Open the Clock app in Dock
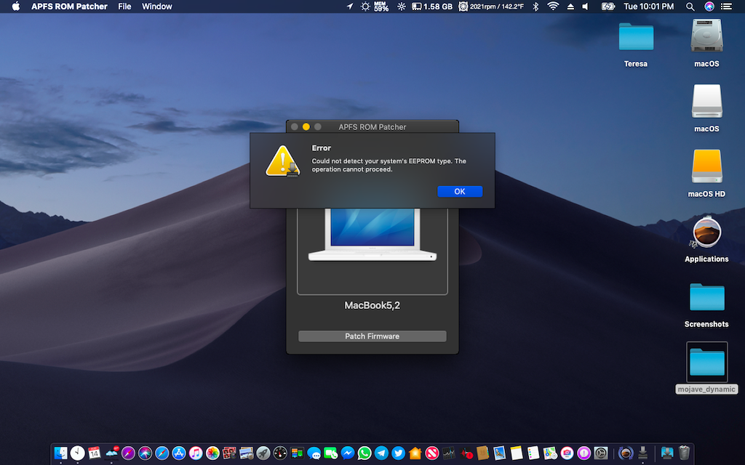Screen dimensions: 745x465 pyautogui.click(x=77, y=453)
